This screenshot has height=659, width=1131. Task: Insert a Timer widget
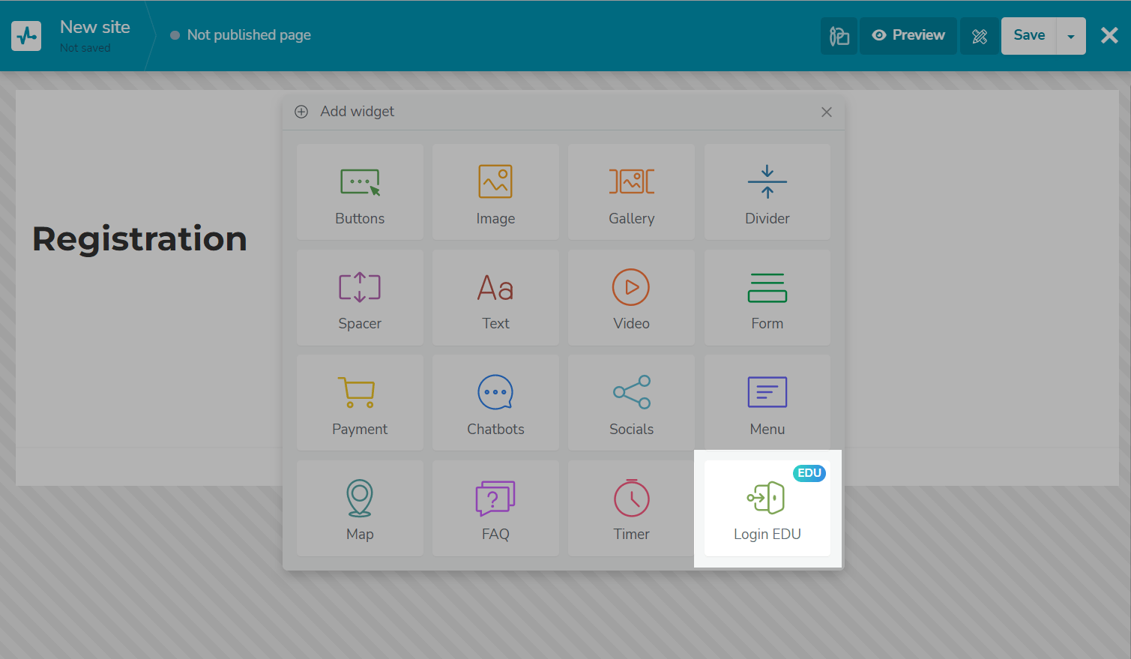point(631,509)
